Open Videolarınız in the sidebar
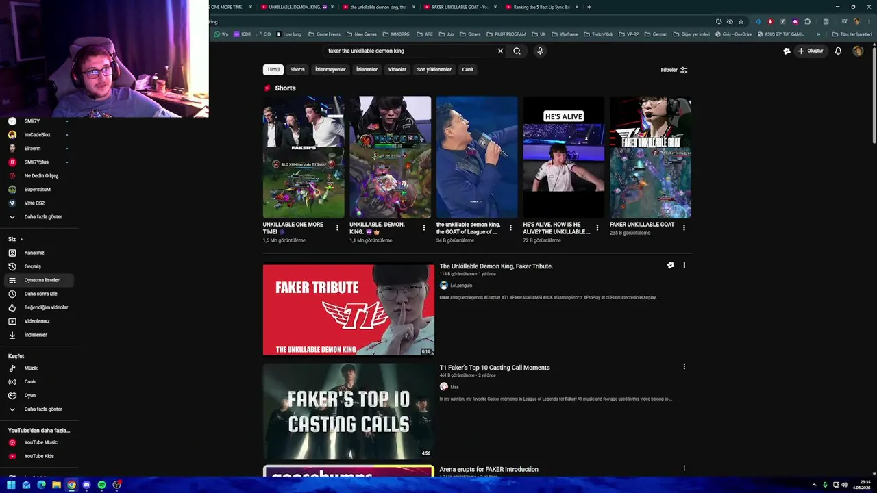 pos(39,321)
